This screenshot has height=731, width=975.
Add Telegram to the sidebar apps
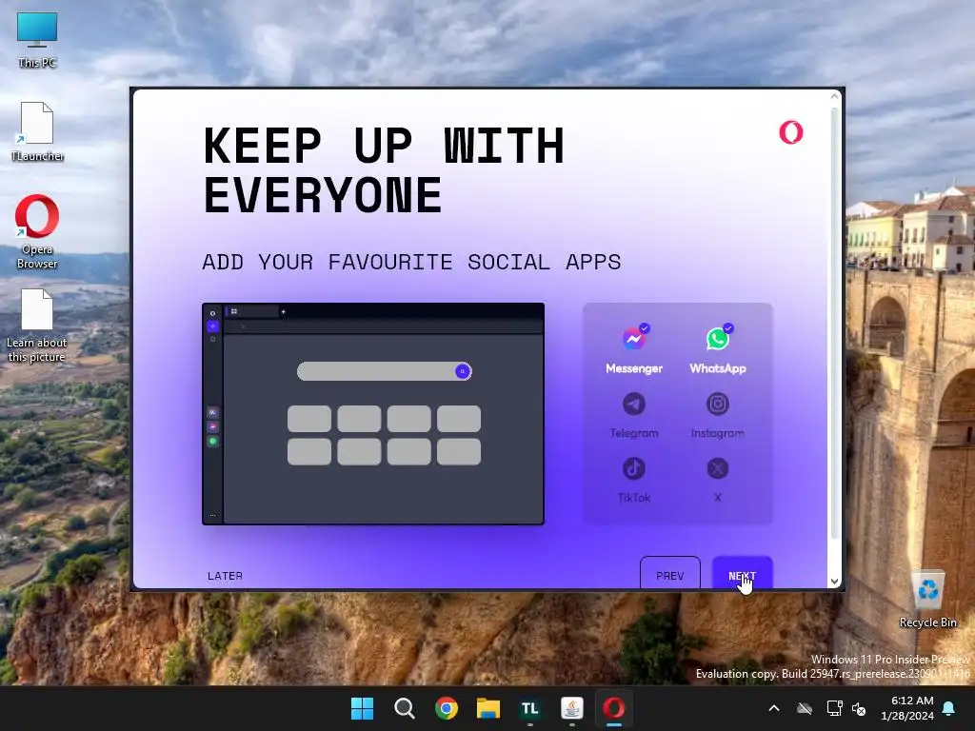[x=633, y=405]
